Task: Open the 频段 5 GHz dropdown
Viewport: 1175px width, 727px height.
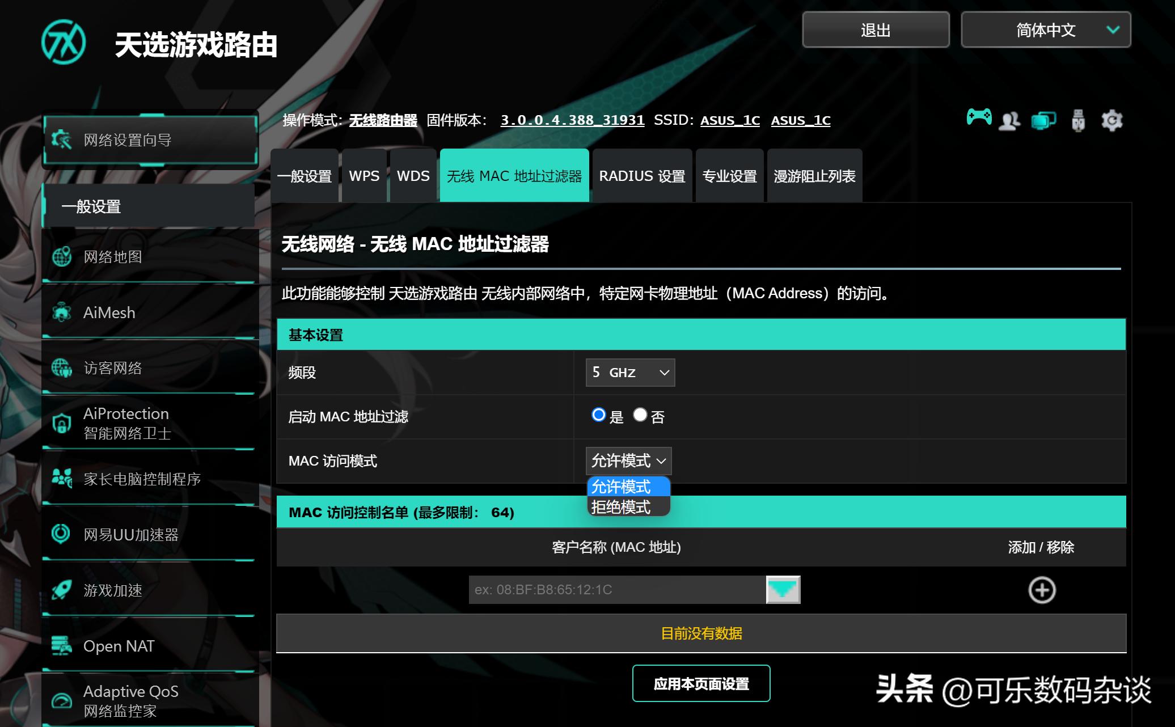Action: tap(629, 373)
